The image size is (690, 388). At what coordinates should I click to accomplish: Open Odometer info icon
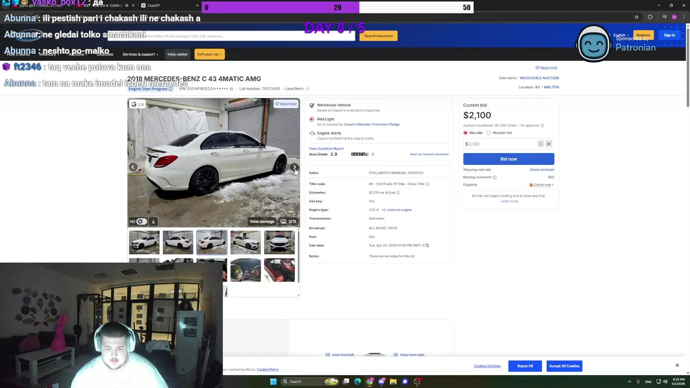coord(398,192)
